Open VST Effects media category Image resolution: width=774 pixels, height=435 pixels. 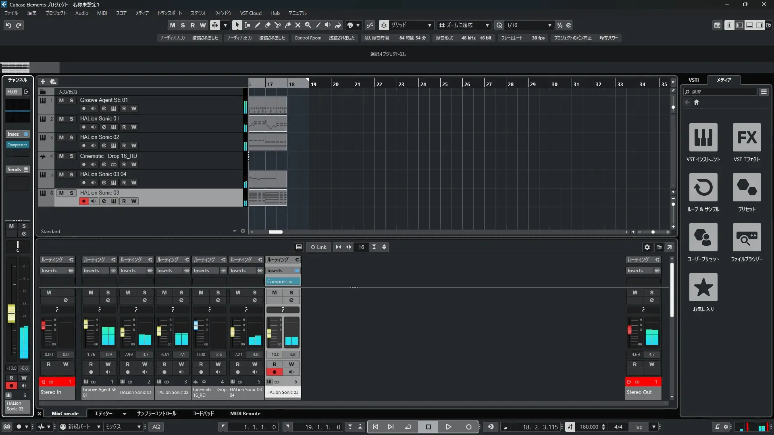click(x=747, y=138)
